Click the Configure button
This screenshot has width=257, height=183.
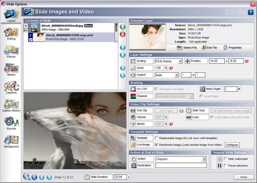click(232, 145)
